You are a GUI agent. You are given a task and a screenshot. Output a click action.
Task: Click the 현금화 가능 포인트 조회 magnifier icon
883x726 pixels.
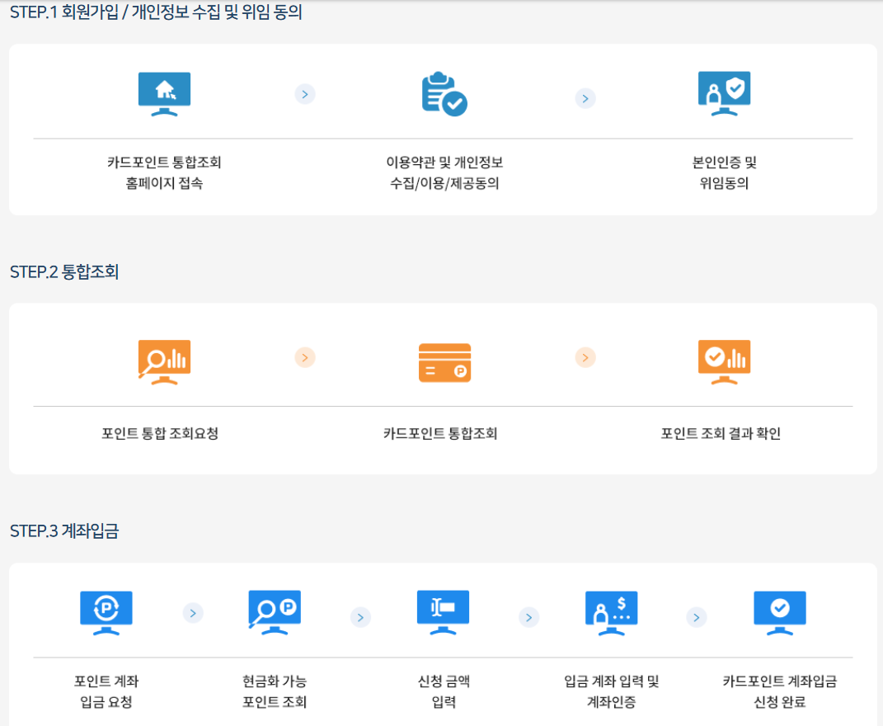point(275,613)
